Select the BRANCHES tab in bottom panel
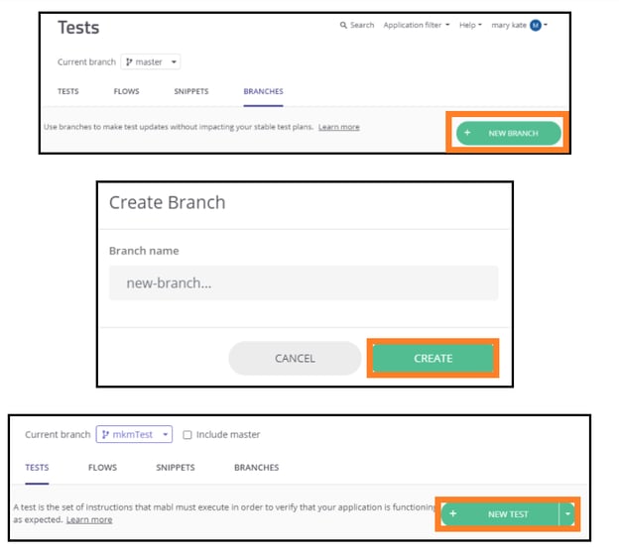Screen dimensions: 619x554 (256, 468)
